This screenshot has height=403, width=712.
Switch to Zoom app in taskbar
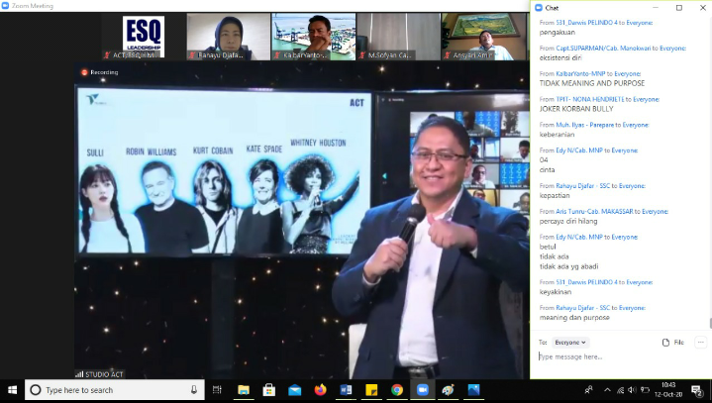click(x=423, y=390)
